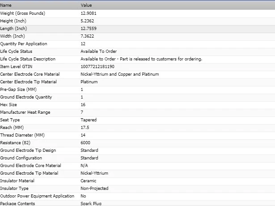The width and height of the screenshot is (275, 206).
Task: Select the Quantity Per Application row
Action: tap(24, 44)
